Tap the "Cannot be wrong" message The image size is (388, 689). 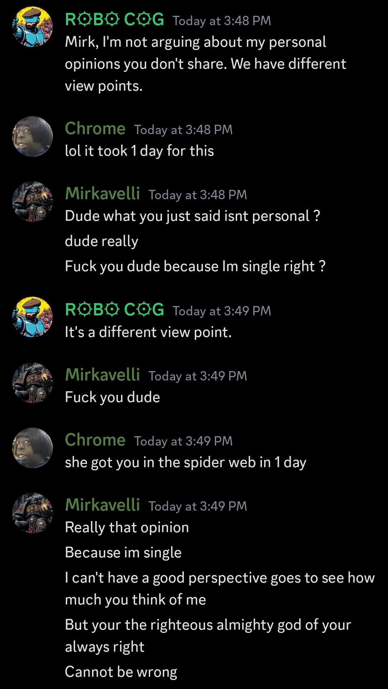pos(121,672)
